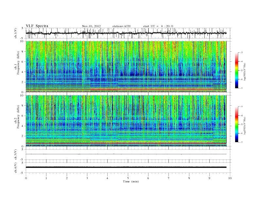Click the 'Time (min)' axis label
The height and width of the screenshot is (200, 259).
(x=131, y=181)
